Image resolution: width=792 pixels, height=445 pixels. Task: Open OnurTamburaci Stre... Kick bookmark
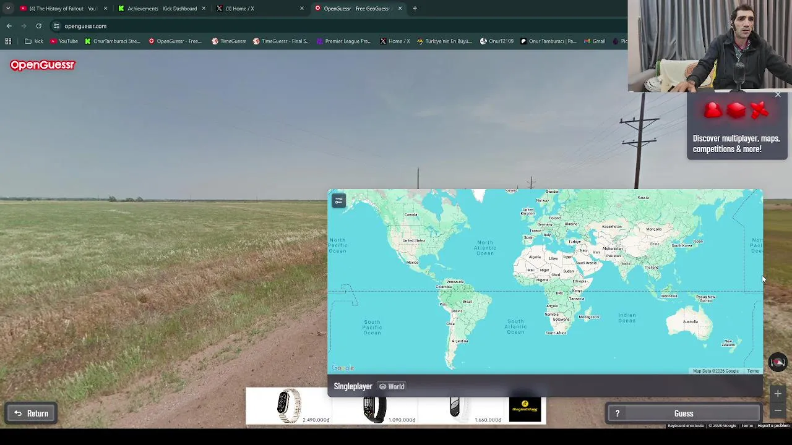click(x=112, y=41)
